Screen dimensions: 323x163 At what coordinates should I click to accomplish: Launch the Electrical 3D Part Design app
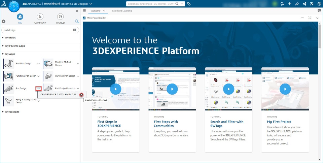[48, 64]
